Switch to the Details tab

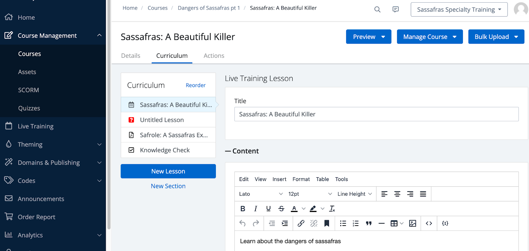tap(131, 56)
